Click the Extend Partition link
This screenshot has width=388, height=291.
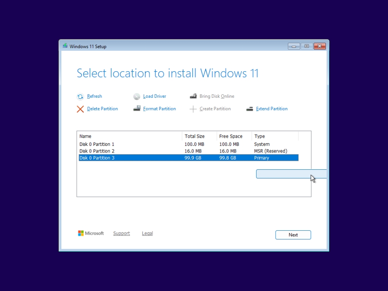click(272, 109)
